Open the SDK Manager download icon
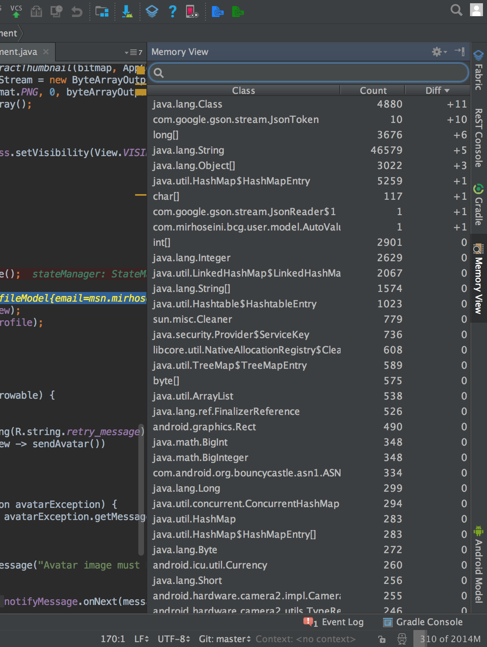487x647 pixels. pos(127,11)
